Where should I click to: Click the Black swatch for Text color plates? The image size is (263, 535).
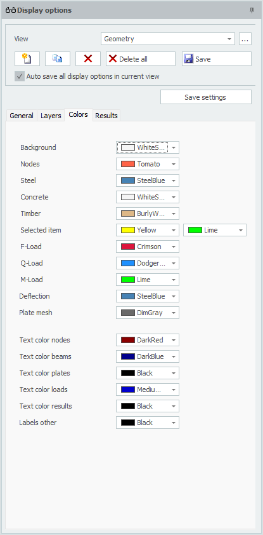tap(128, 373)
